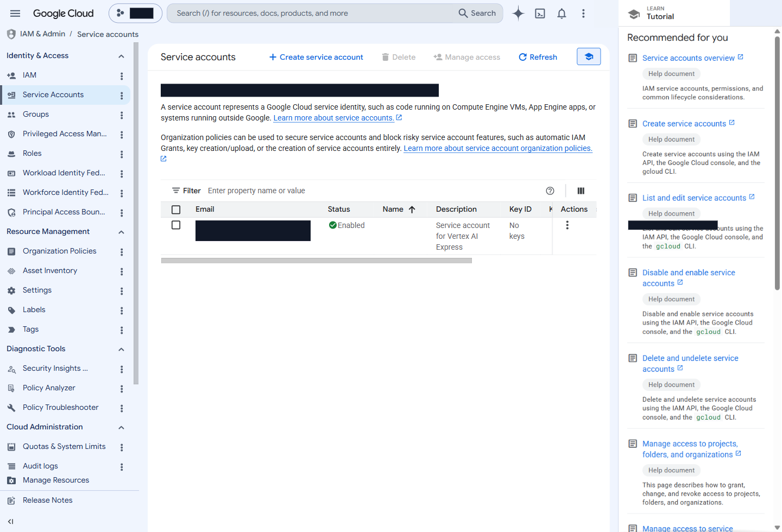Click the Delete toolbar button

click(x=399, y=57)
